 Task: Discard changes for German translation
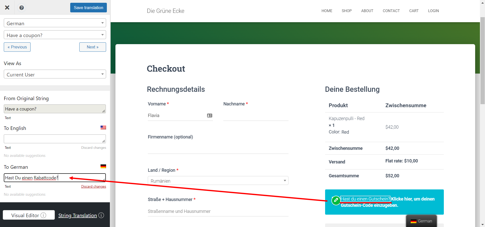94,186
